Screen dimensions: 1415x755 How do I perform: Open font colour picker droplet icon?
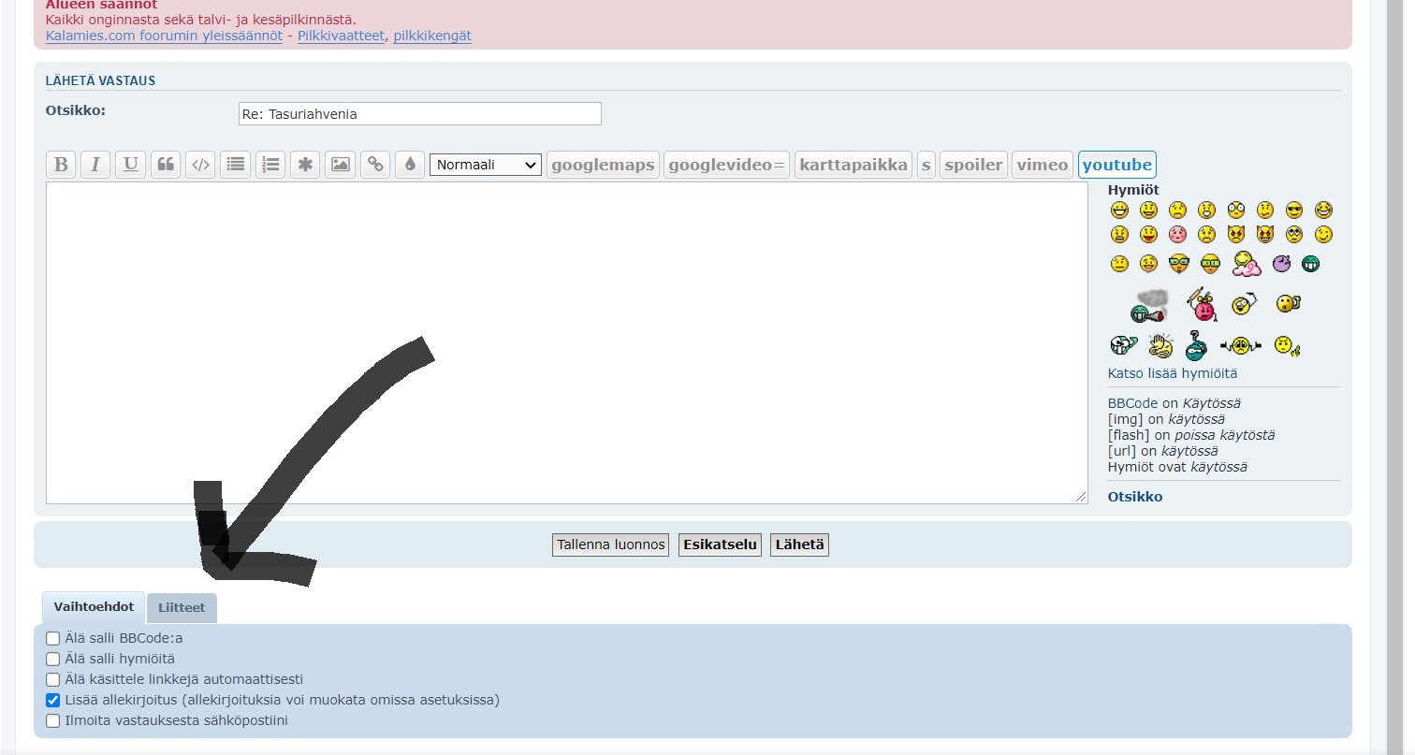click(x=410, y=165)
